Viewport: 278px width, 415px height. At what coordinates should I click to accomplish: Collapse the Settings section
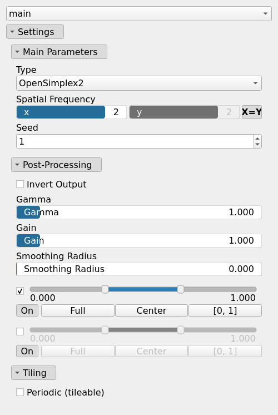[35, 32]
